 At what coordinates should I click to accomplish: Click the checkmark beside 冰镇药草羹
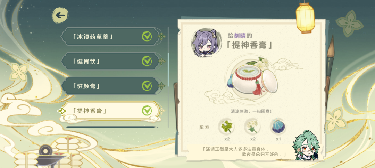pyautogui.click(x=147, y=36)
